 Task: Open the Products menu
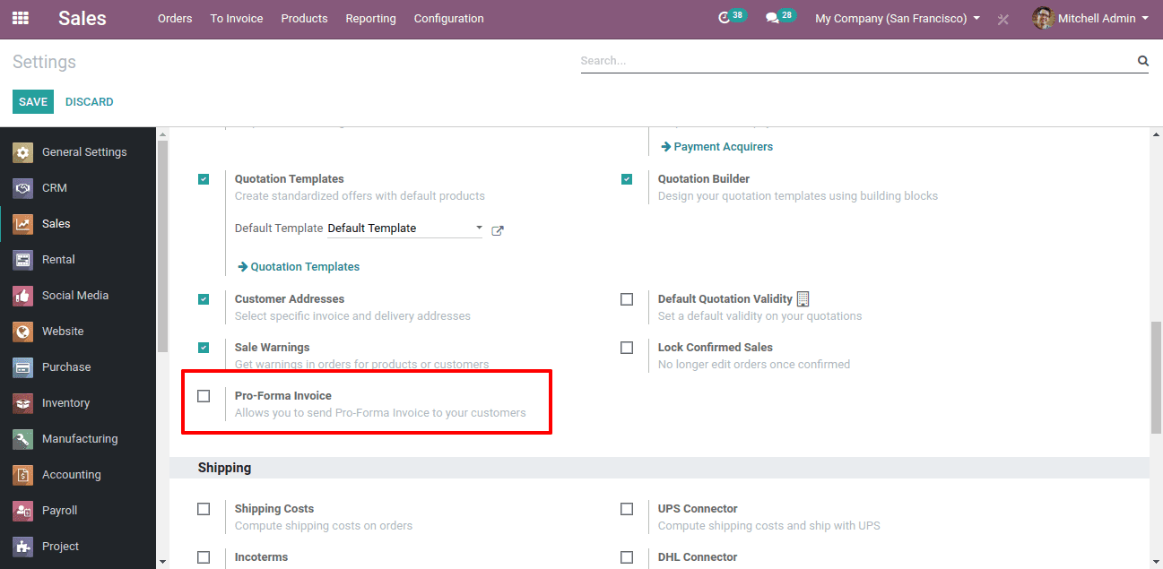tap(304, 18)
